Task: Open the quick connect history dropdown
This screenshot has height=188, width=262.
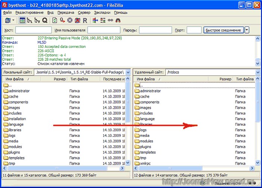Action: pos(247,30)
